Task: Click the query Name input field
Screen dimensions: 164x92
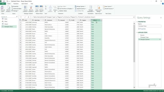Action: [150, 26]
